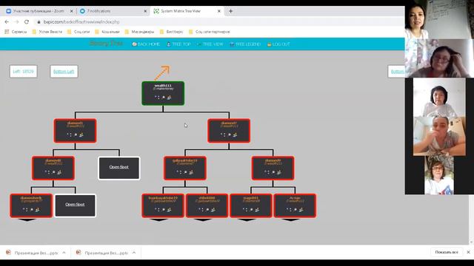Expand arrow under leftmost bottom-row node

point(27,219)
